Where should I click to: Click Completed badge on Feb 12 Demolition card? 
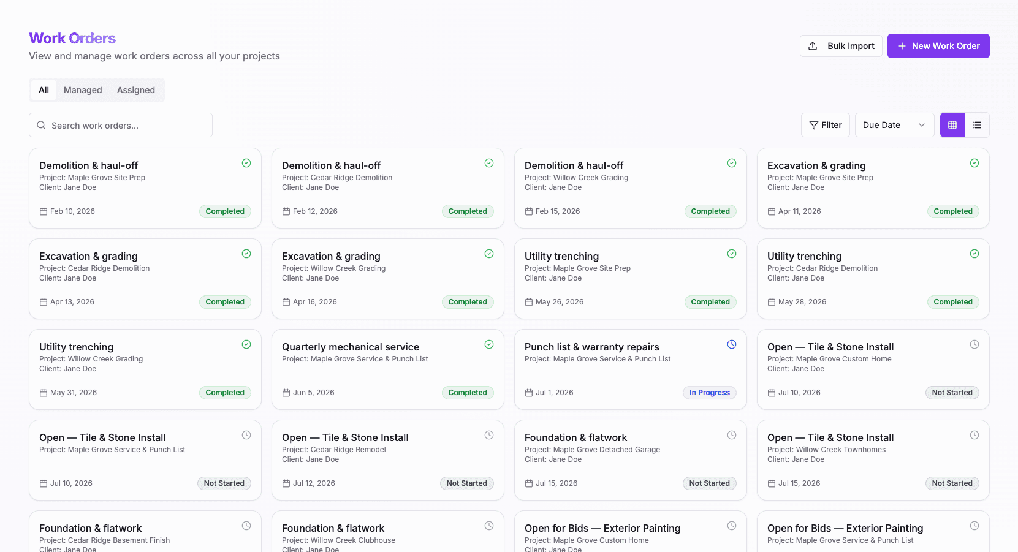pos(468,211)
